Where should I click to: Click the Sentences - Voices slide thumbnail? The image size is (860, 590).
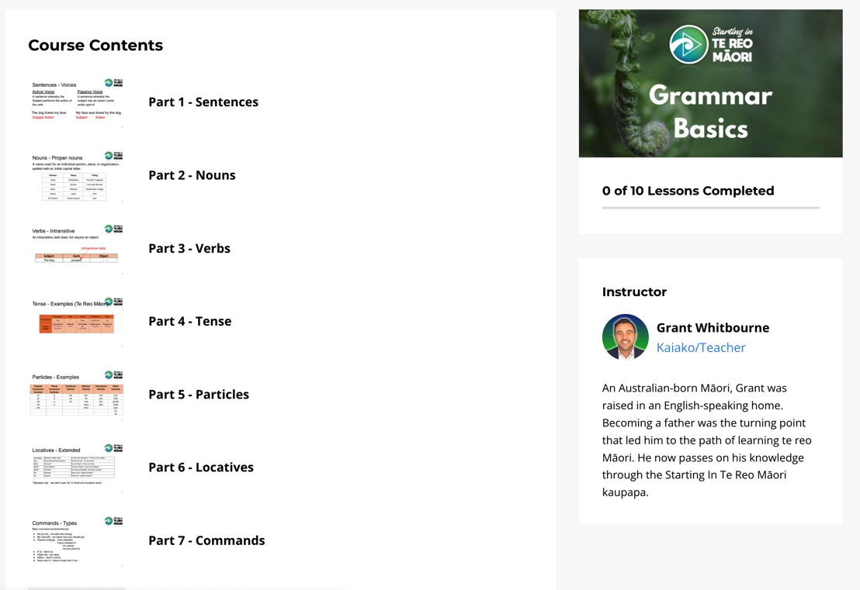tap(77, 102)
